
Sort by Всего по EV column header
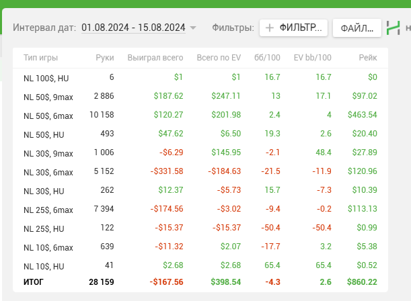click(219, 58)
